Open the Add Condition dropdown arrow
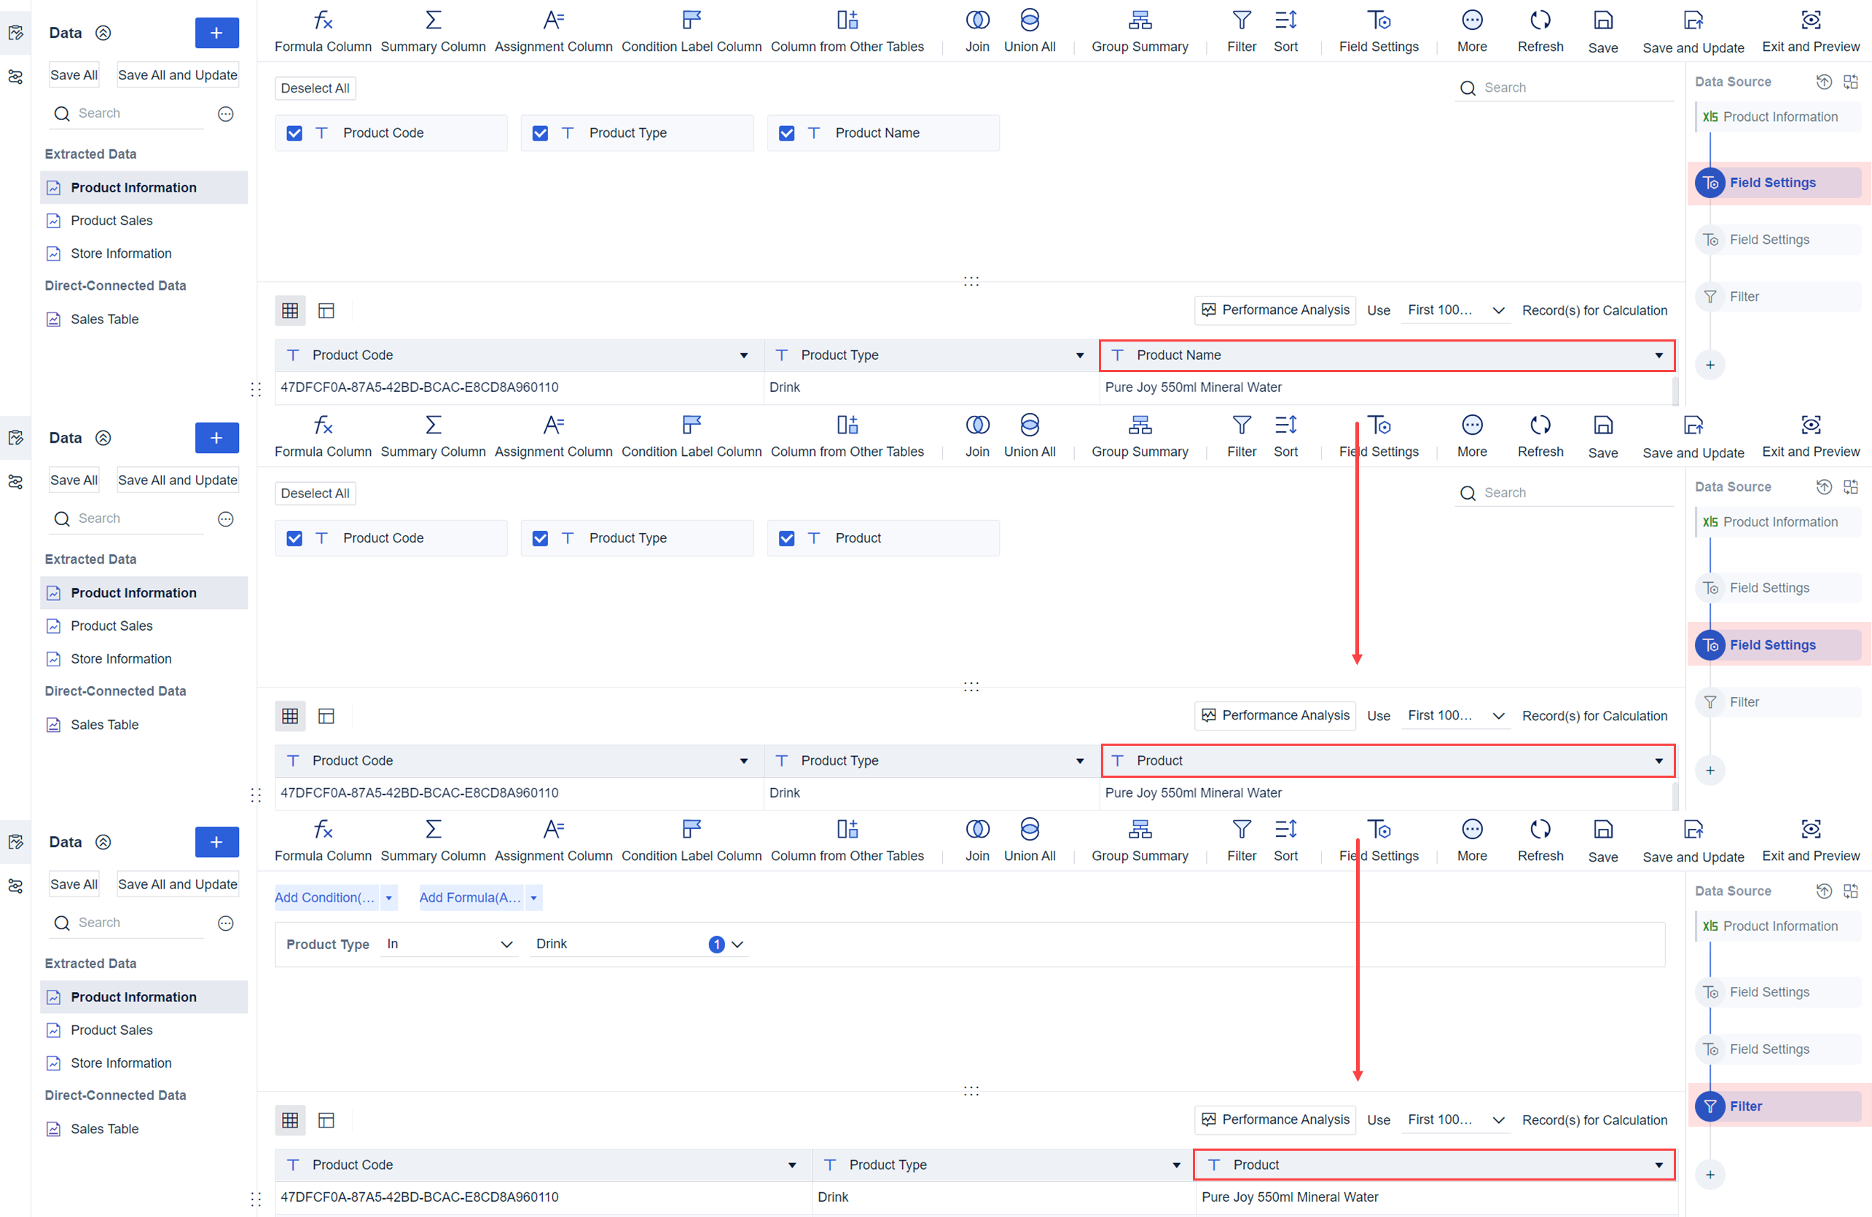1872x1217 pixels. [x=388, y=898]
